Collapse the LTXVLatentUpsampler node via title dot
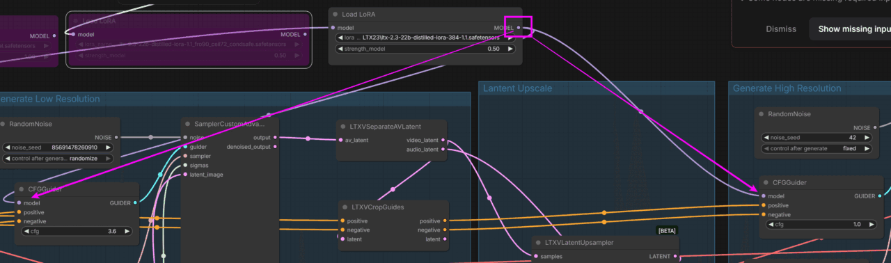 [539, 243]
